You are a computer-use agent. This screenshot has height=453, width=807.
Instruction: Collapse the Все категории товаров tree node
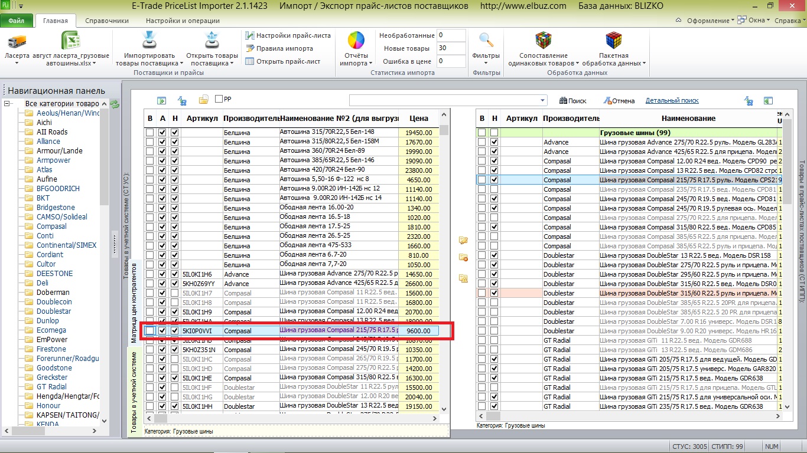point(7,104)
